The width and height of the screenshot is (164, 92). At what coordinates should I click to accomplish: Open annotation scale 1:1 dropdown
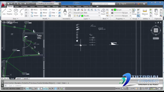[131, 89]
